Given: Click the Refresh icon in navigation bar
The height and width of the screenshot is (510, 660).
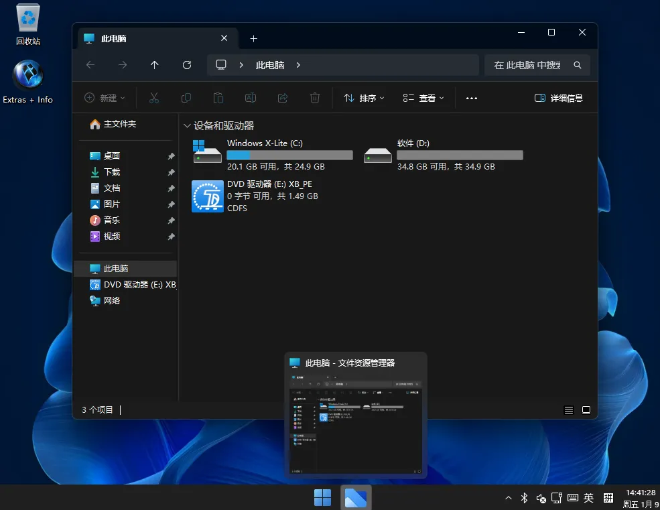Looking at the screenshot, I should (x=187, y=65).
